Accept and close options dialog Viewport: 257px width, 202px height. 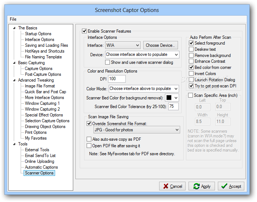tap(231, 186)
